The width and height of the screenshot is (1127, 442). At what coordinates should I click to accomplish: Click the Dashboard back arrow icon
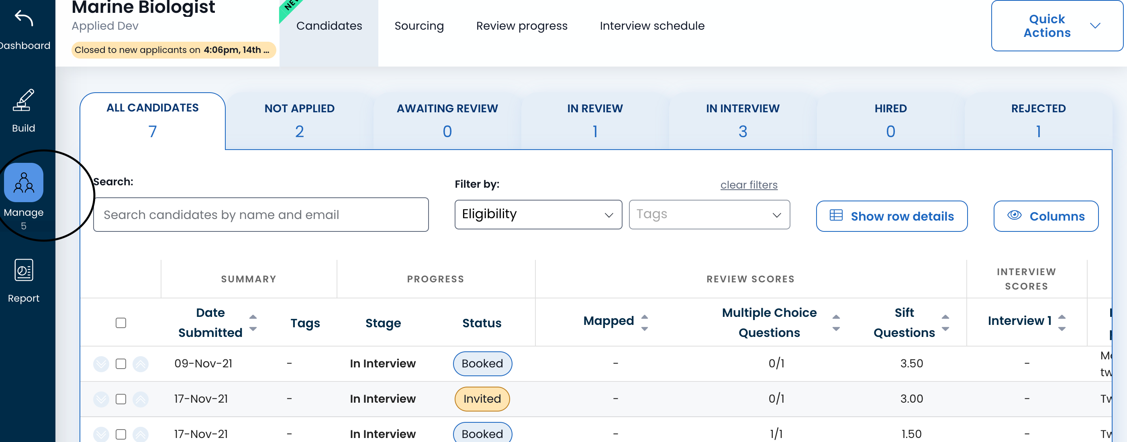click(x=24, y=18)
